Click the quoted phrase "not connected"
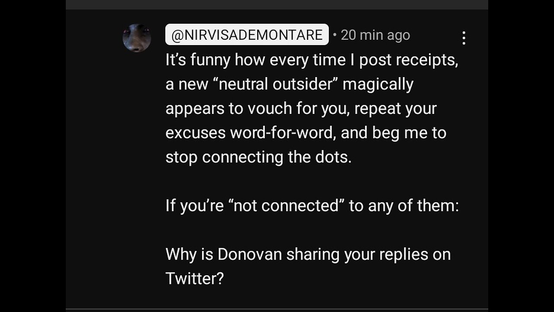The width and height of the screenshot is (554, 312). [x=287, y=205]
